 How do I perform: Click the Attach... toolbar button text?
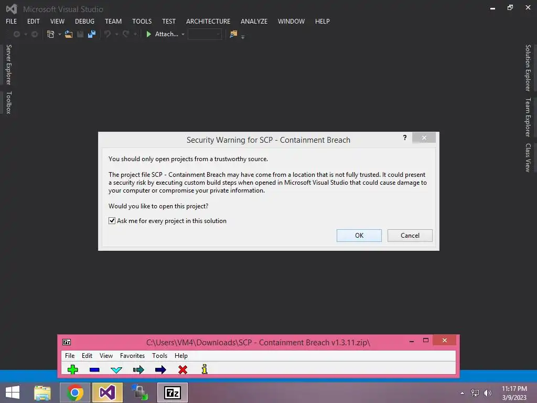coord(166,34)
